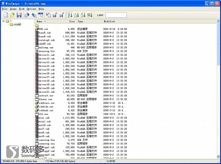Screen dimensions: 221x164
Task: Sort by the Modified column header
Action: click(x=115, y=22)
